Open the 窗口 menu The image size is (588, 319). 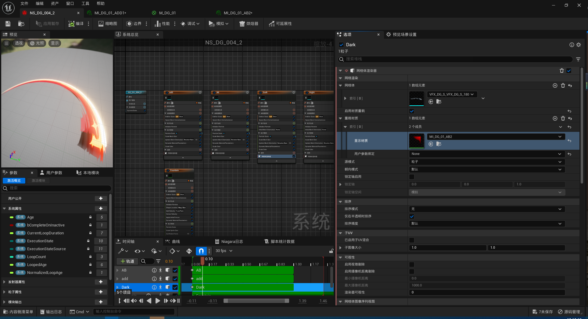pyautogui.click(x=70, y=4)
